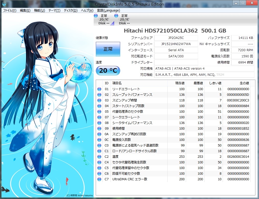
Task: Click raw value 00000000005D
Action: click(238, 95)
